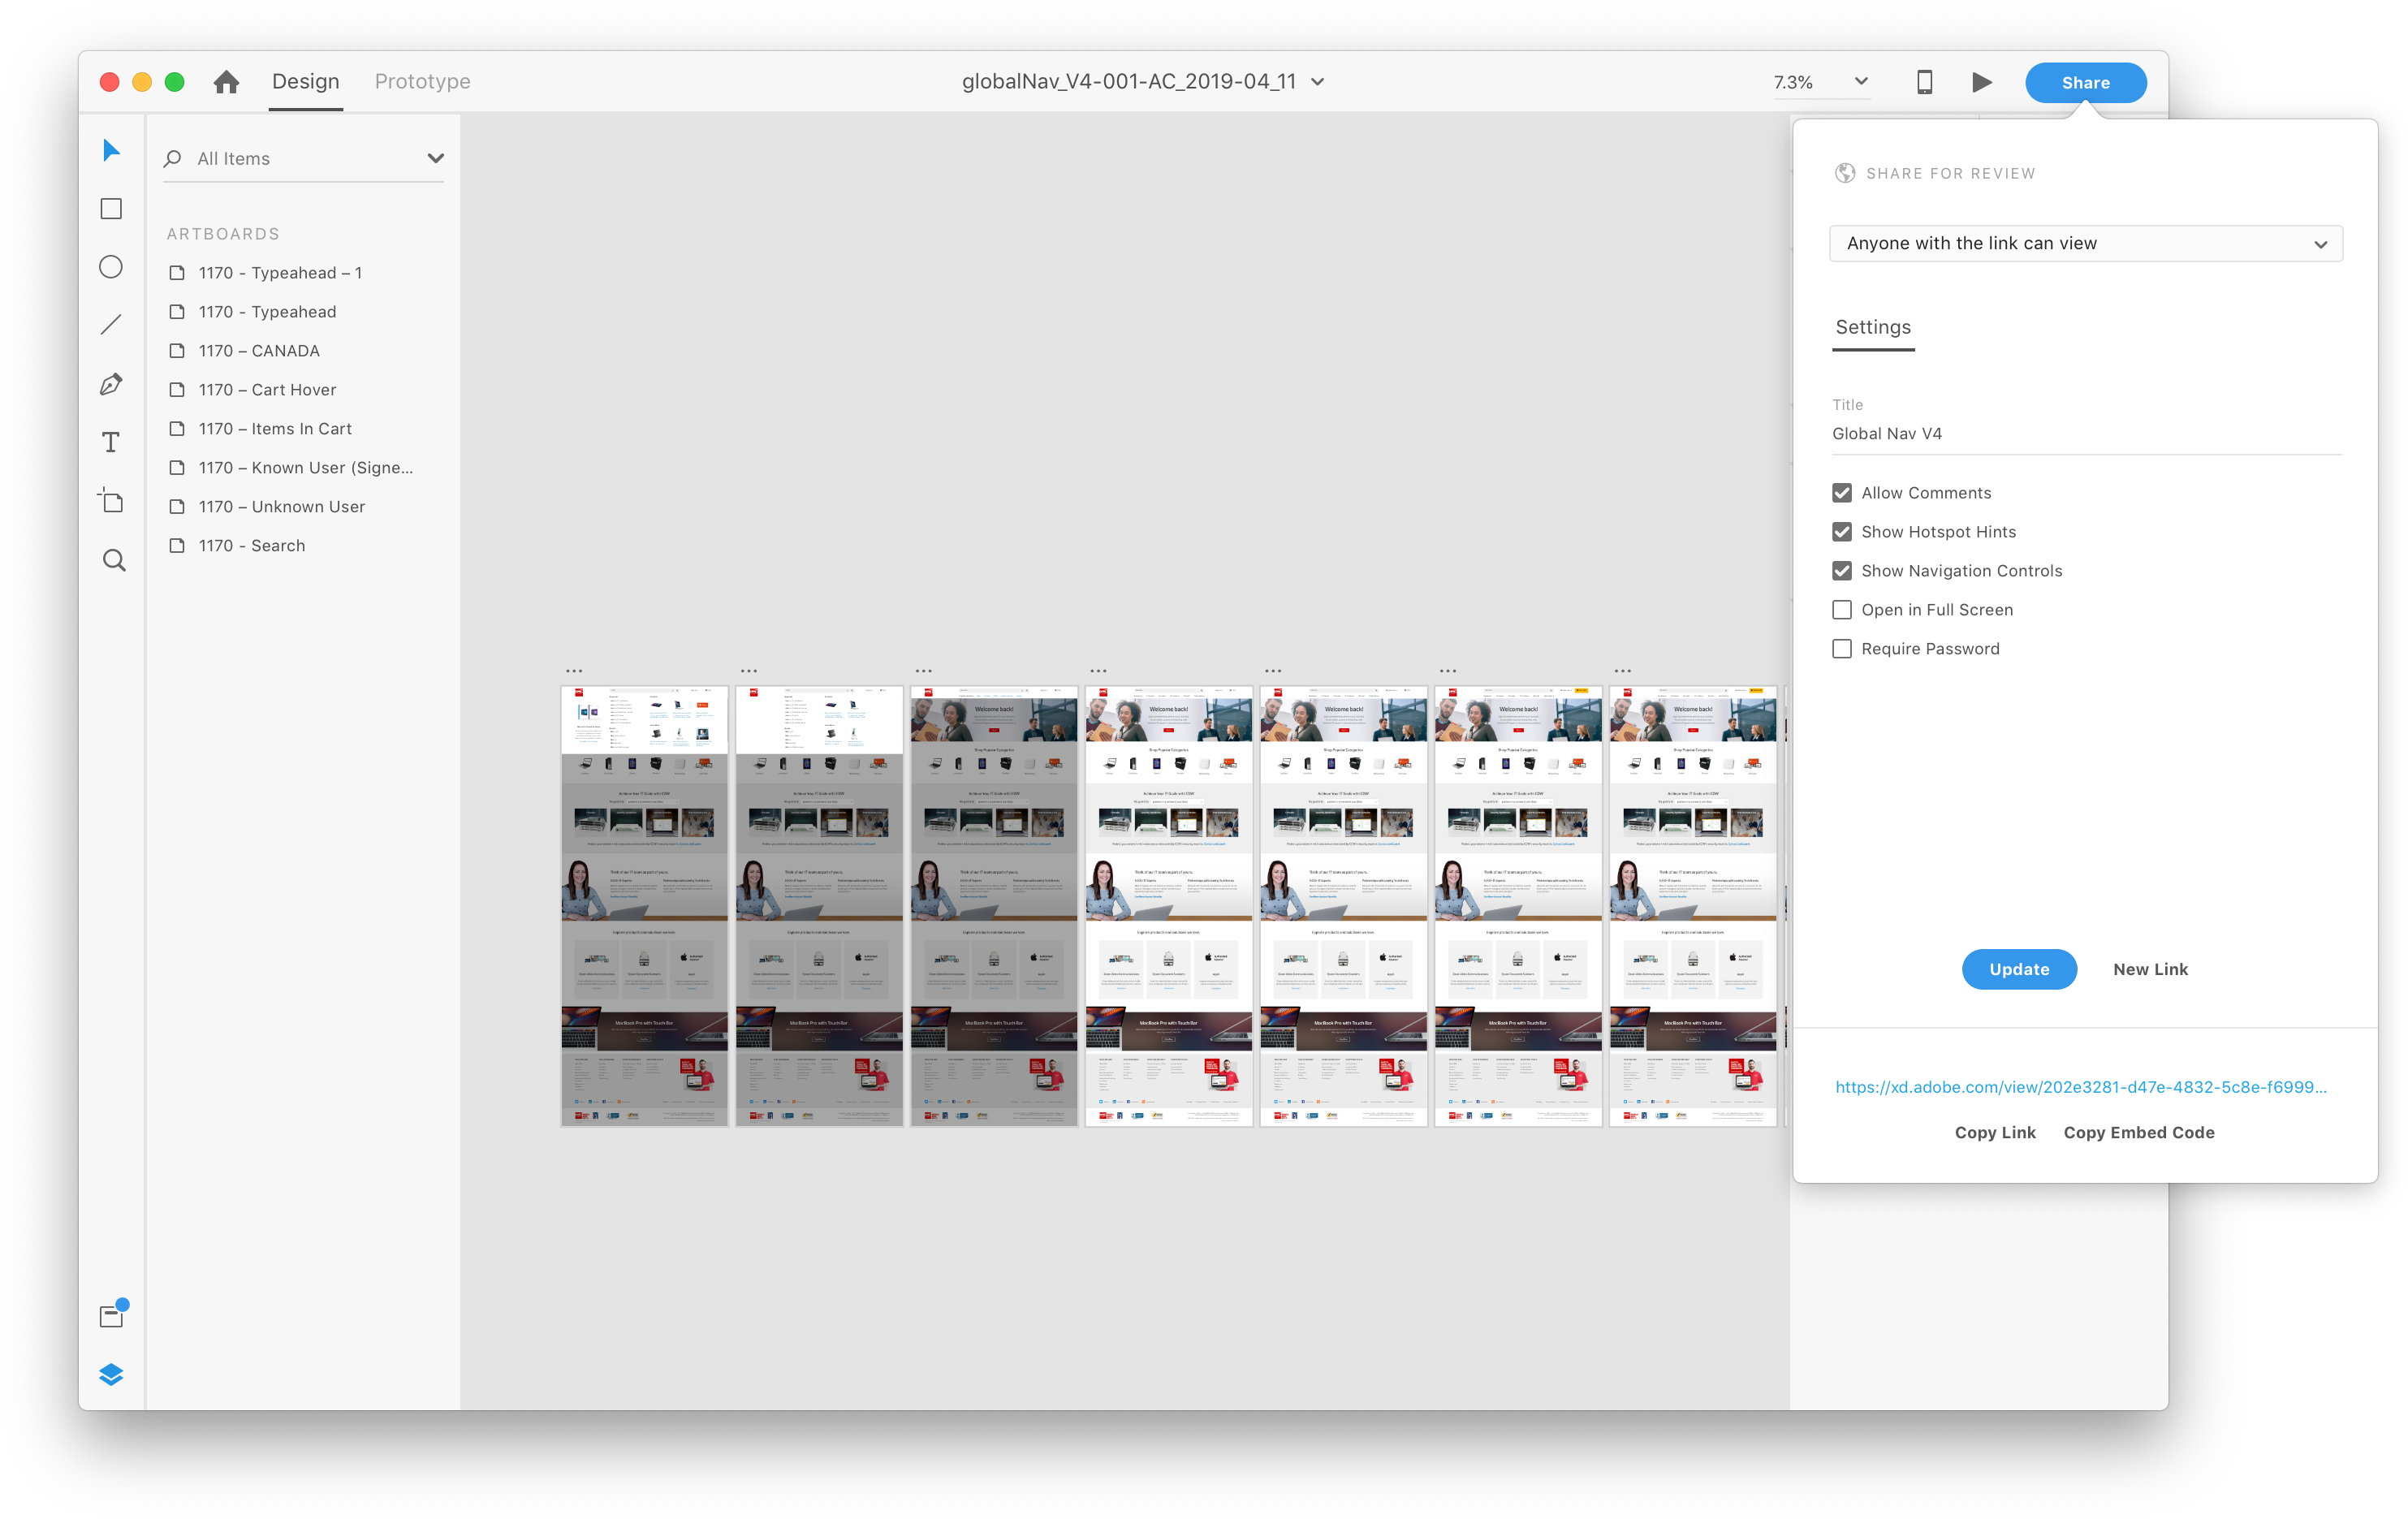This screenshot has width=2408, height=1519.
Task: Expand the All Items filter dropdown
Action: 435,159
